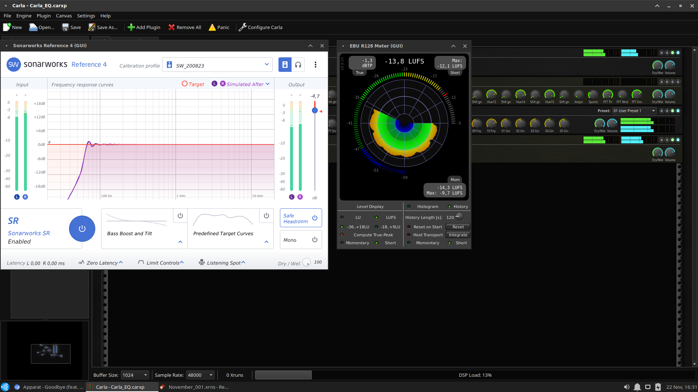Click the input right channel R badge

[x=25, y=197]
